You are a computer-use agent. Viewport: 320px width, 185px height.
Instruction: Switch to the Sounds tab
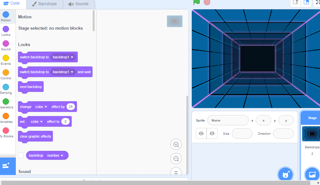click(x=79, y=4)
